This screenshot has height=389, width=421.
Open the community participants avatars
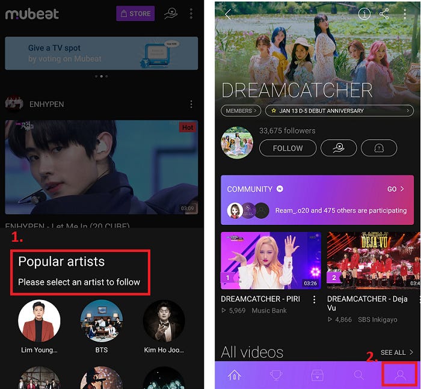point(248,211)
